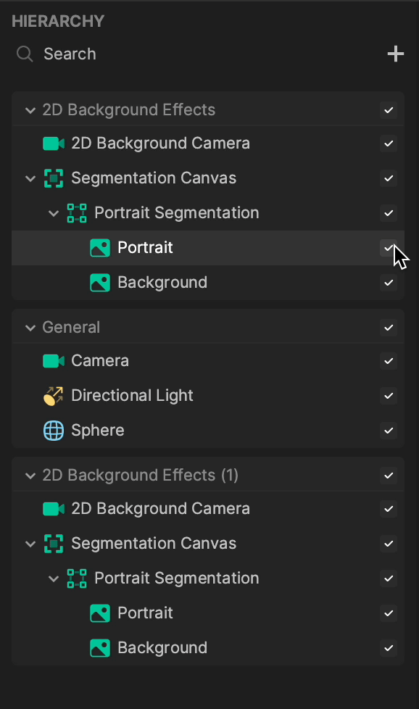The width and height of the screenshot is (419, 709).
Task: Click the Portrait Segmentation node icon
Action: (76, 213)
